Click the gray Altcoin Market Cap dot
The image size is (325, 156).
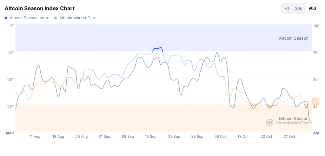tap(56, 18)
